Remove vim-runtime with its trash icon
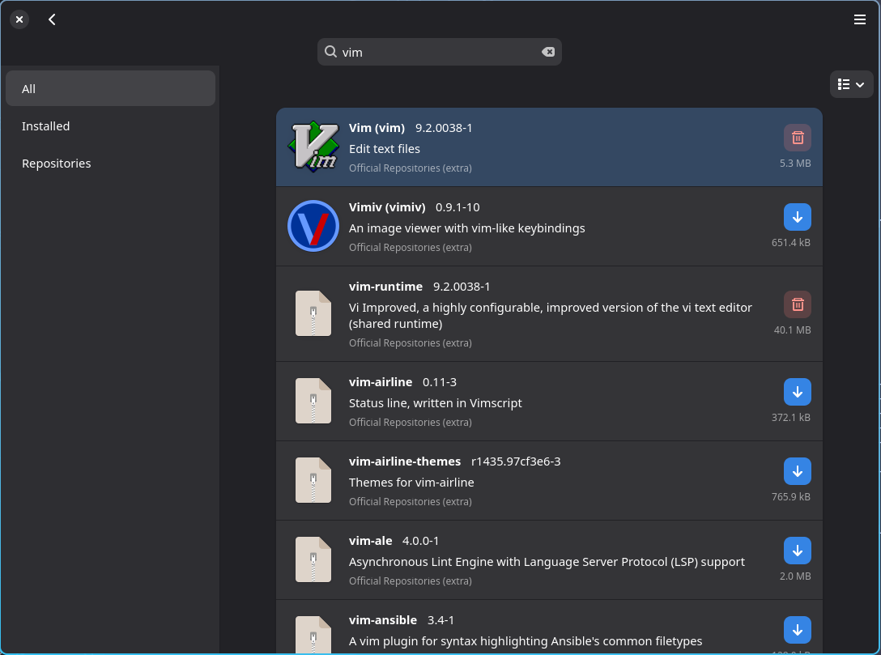Viewport: 881px width, 655px height. coord(797,304)
